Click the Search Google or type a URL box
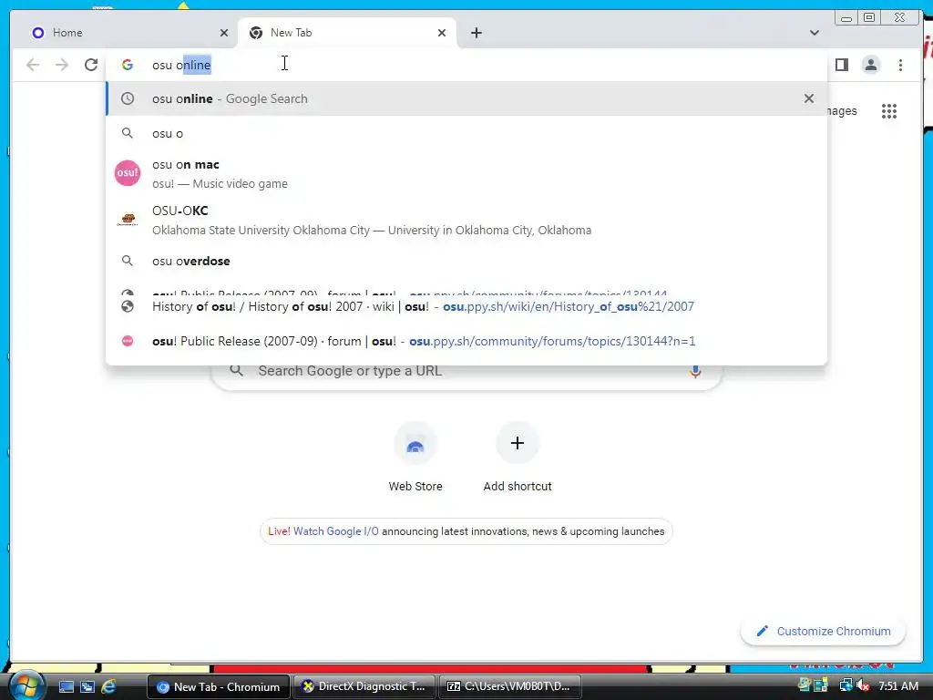The width and height of the screenshot is (933, 700). (x=466, y=371)
